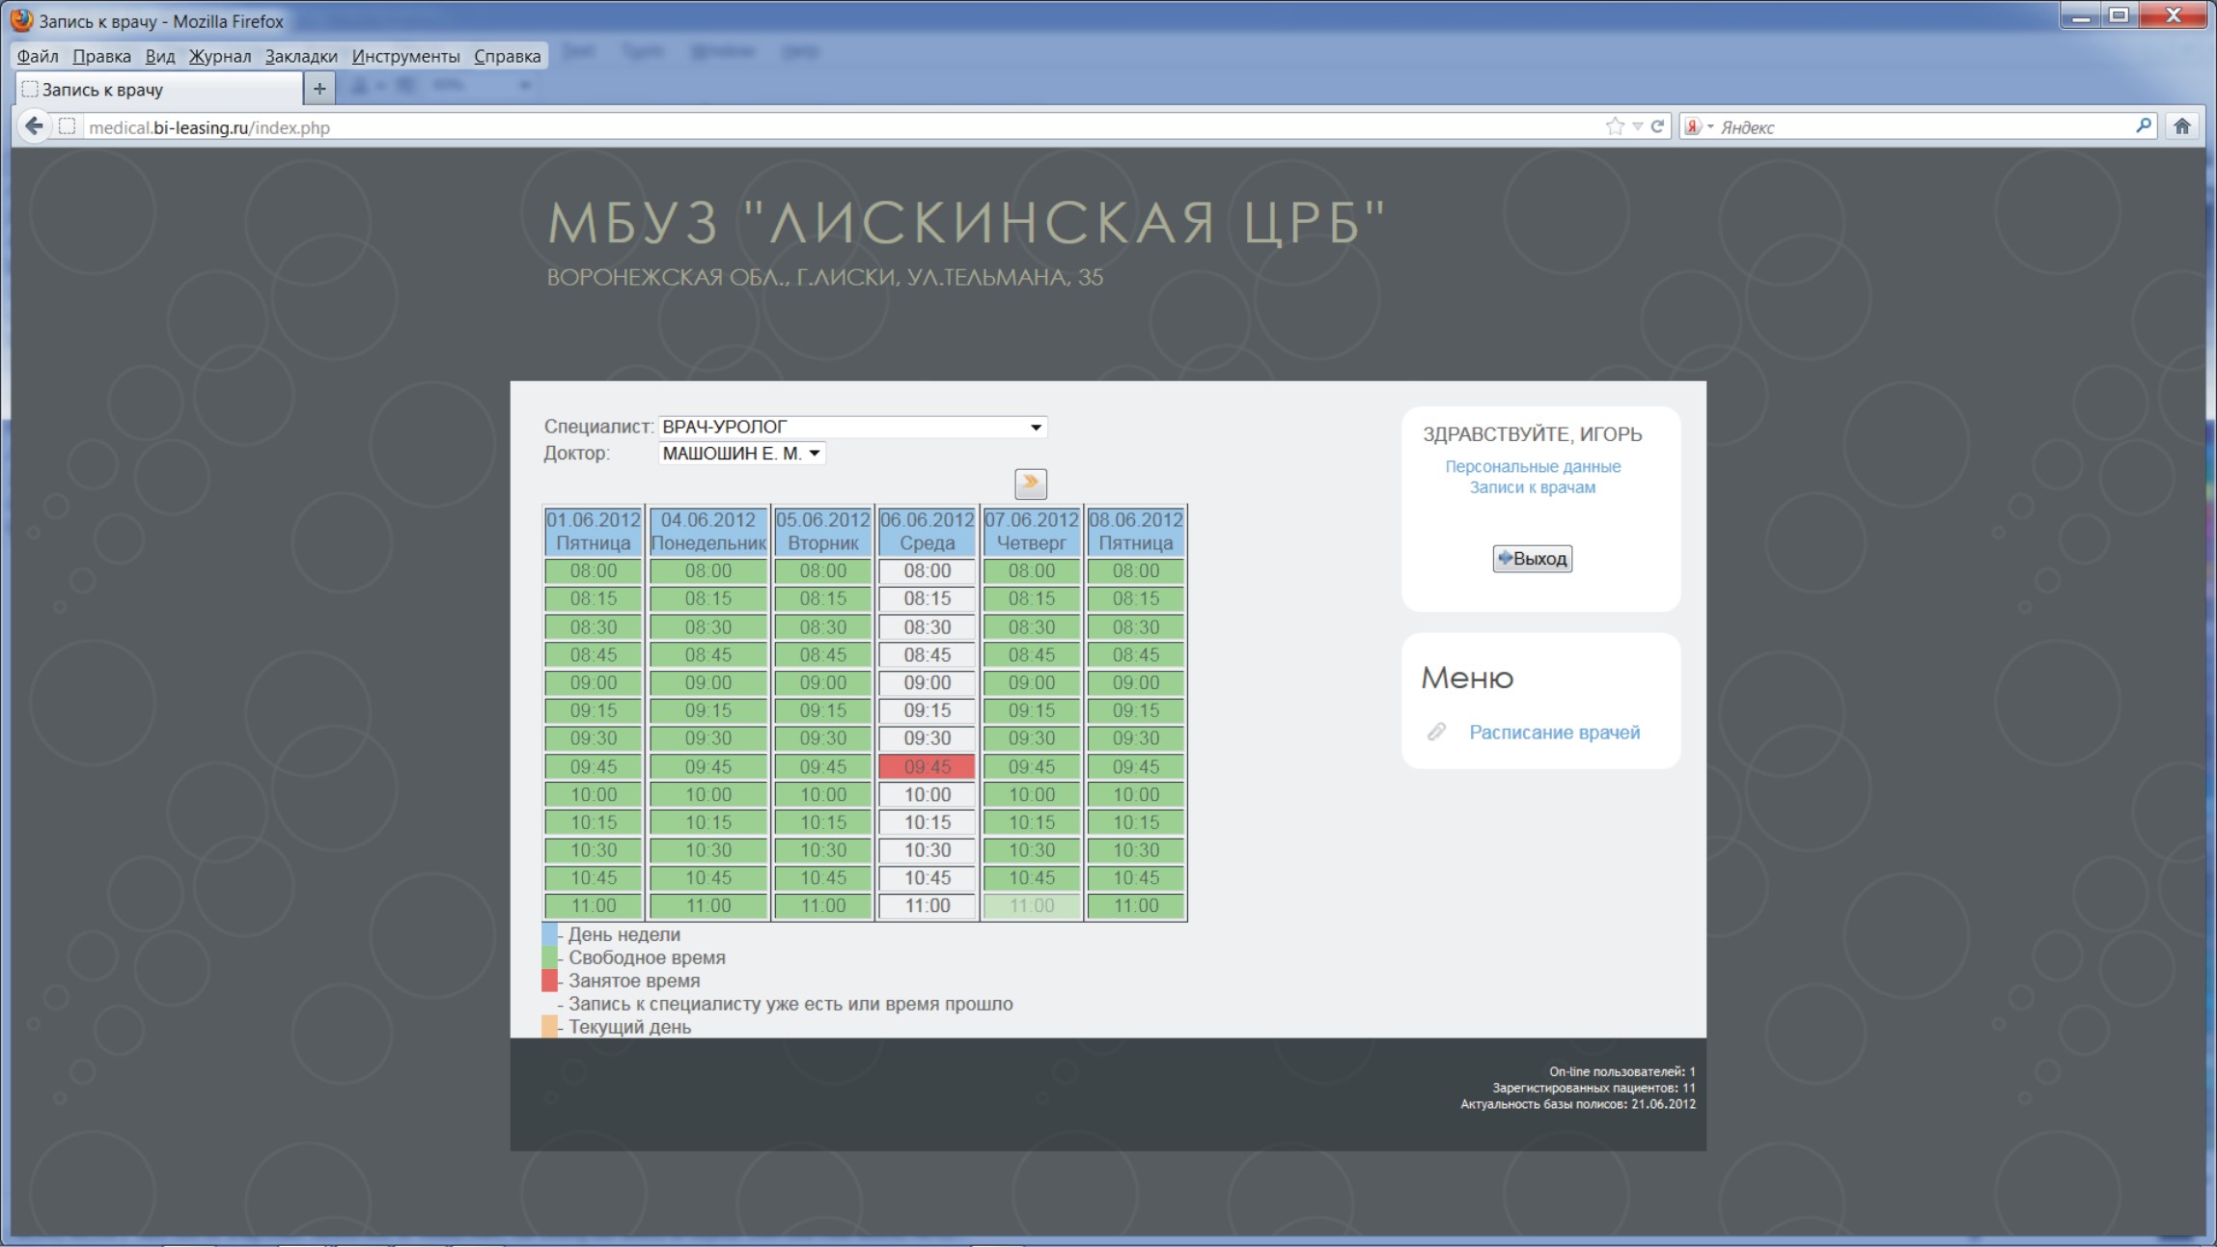Click the МБУЗ "ЛИСКИНСКАЯ ЦРБ" site title
Image resolution: width=2217 pixels, height=1247 pixels.
pyautogui.click(x=966, y=222)
